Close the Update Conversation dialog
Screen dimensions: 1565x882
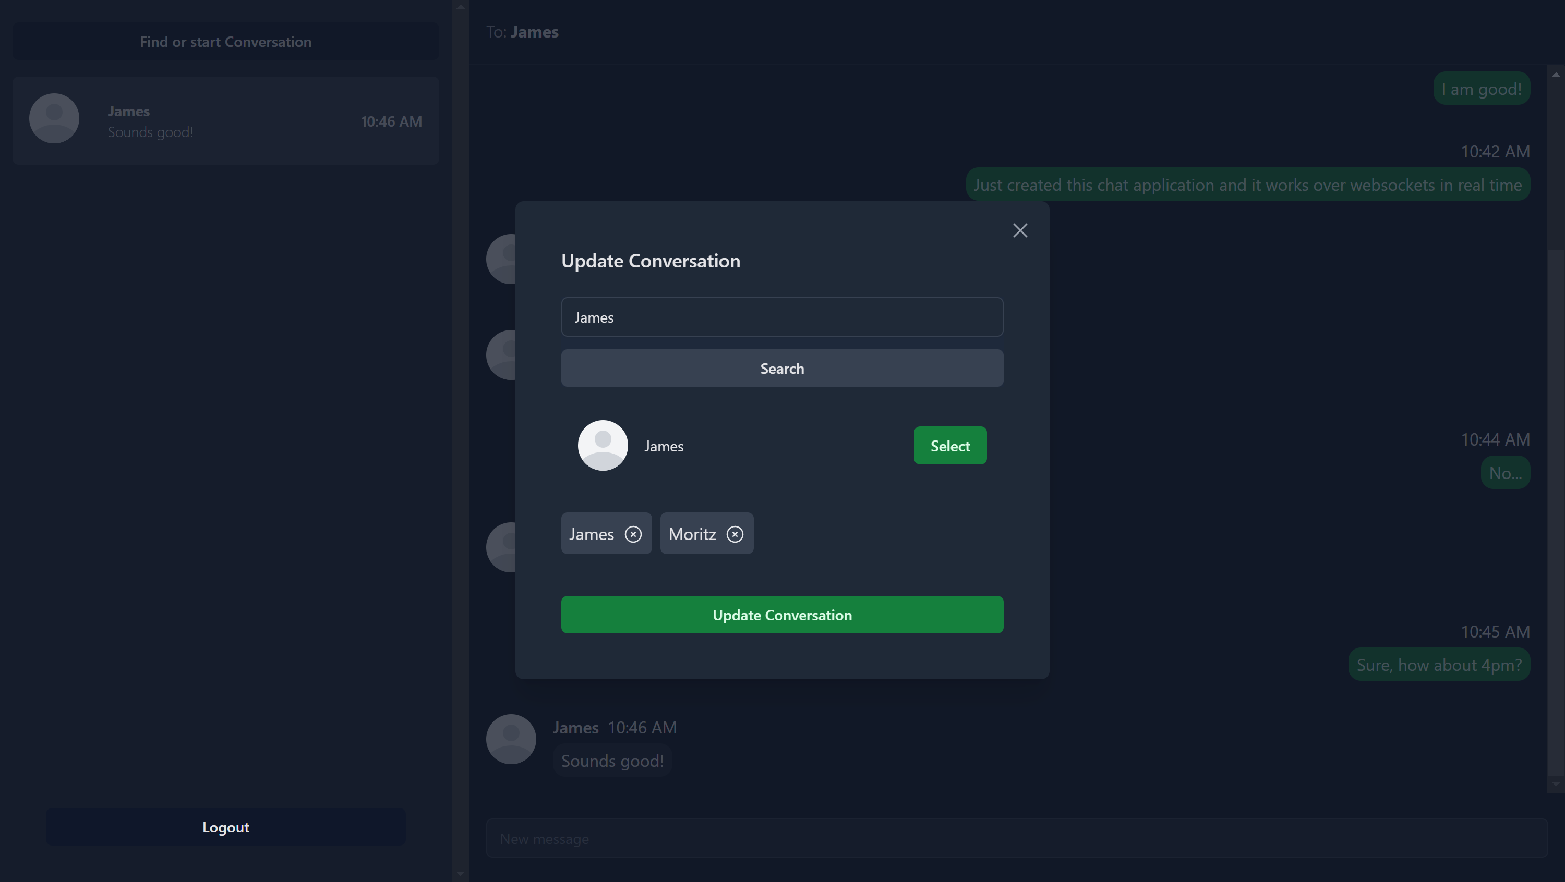coord(1020,231)
